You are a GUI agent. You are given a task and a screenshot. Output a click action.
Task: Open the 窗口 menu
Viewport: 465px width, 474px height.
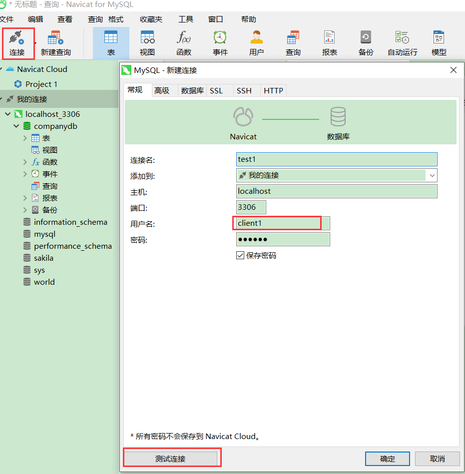pos(216,19)
